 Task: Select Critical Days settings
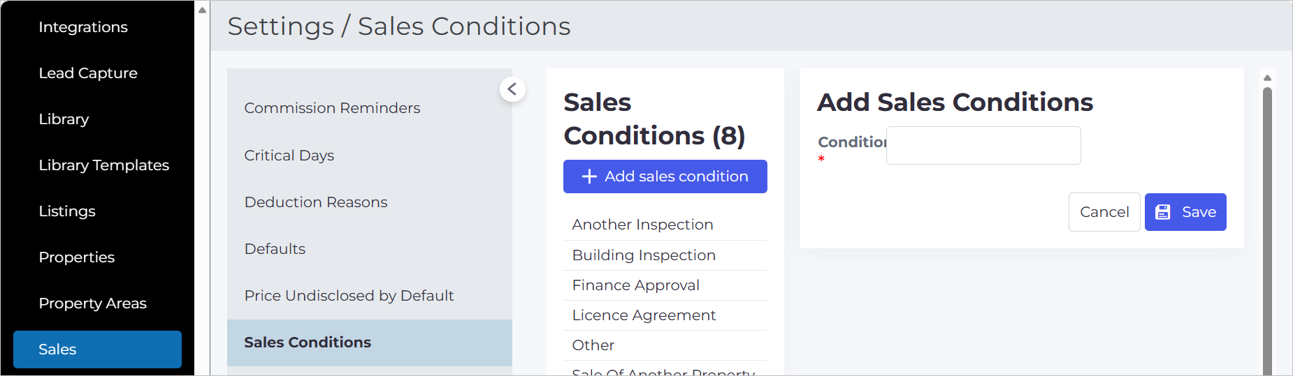[x=289, y=156]
